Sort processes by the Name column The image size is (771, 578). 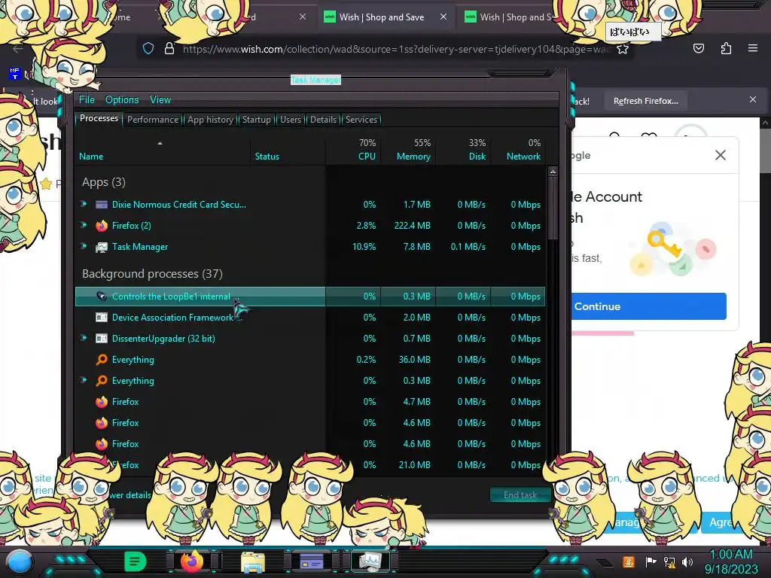point(163,150)
